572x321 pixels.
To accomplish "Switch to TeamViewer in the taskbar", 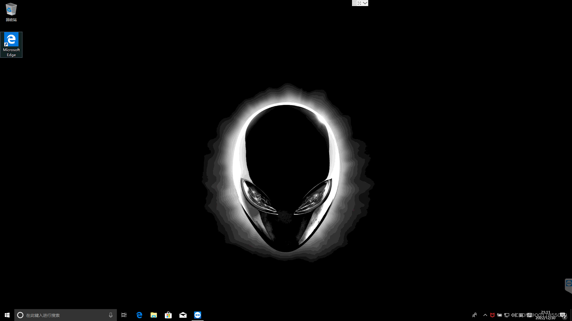I will (198, 315).
